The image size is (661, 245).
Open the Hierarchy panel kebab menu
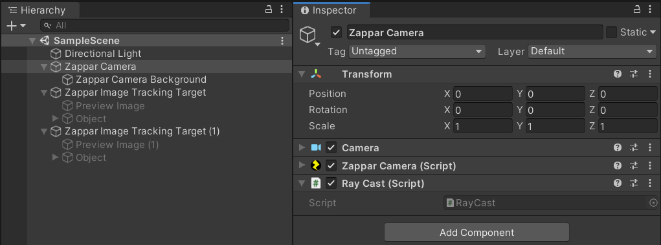(x=282, y=9)
